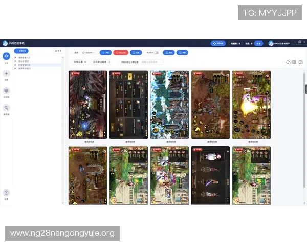Click the last blue button in the toolbar
This screenshot has width=307, height=246.
[x=182, y=53]
